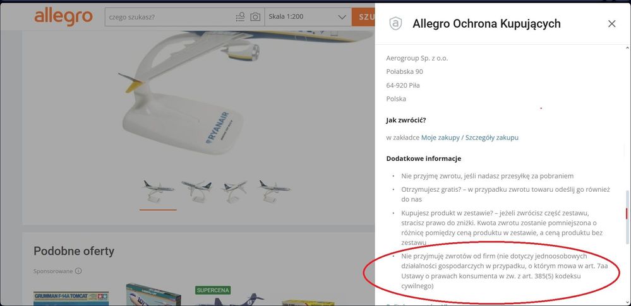Open the camera image search icon
Image resolution: width=631 pixels, height=306 pixels.
tap(255, 17)
